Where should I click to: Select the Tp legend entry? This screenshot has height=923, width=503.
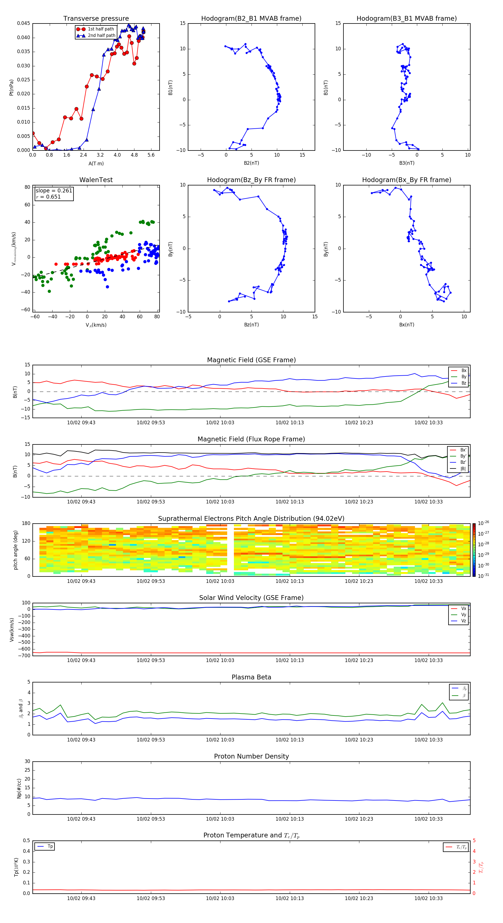[x=44, y=846]
